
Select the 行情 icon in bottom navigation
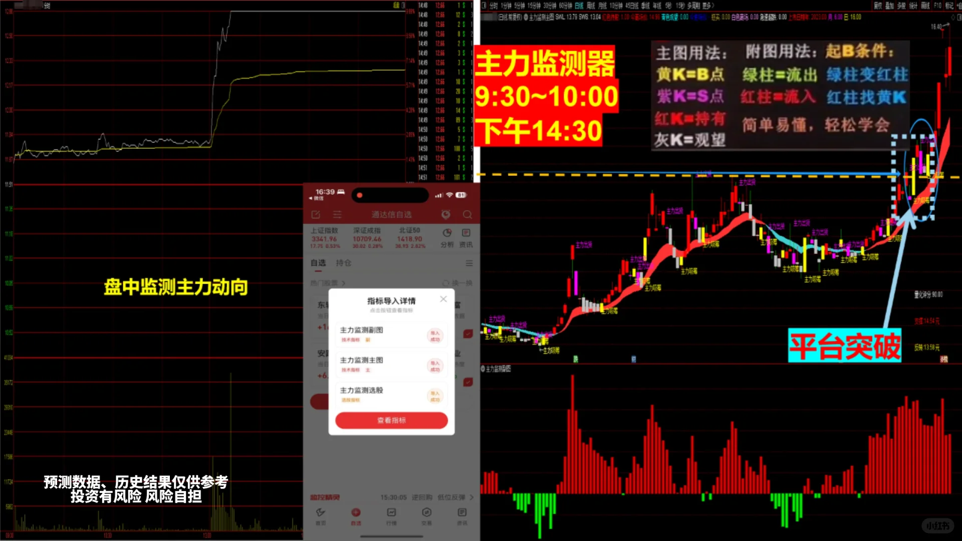391,512
